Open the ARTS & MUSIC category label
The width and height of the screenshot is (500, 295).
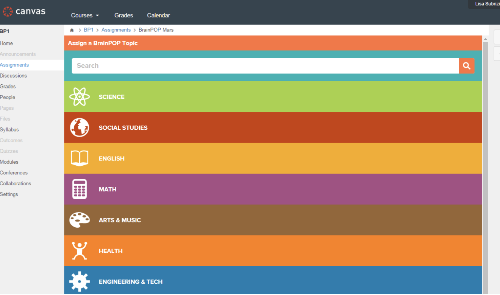click(120, 220)
